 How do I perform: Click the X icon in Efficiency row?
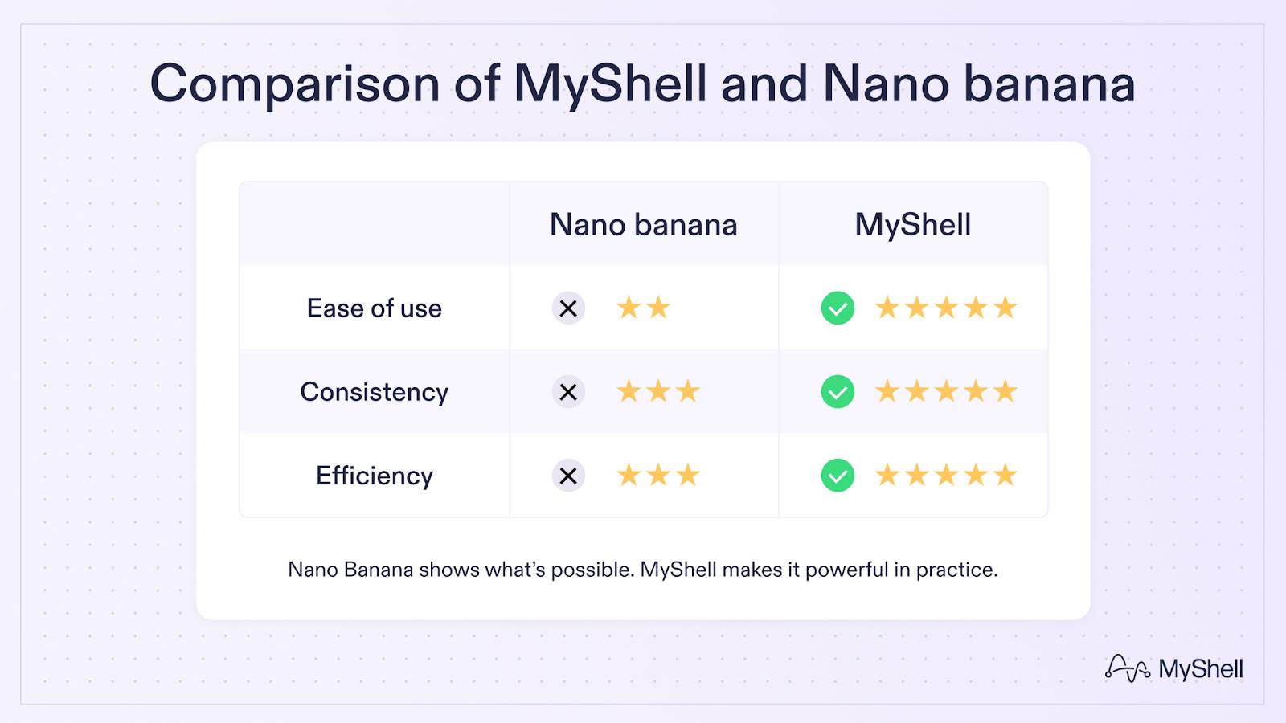(x=568, y=476)
